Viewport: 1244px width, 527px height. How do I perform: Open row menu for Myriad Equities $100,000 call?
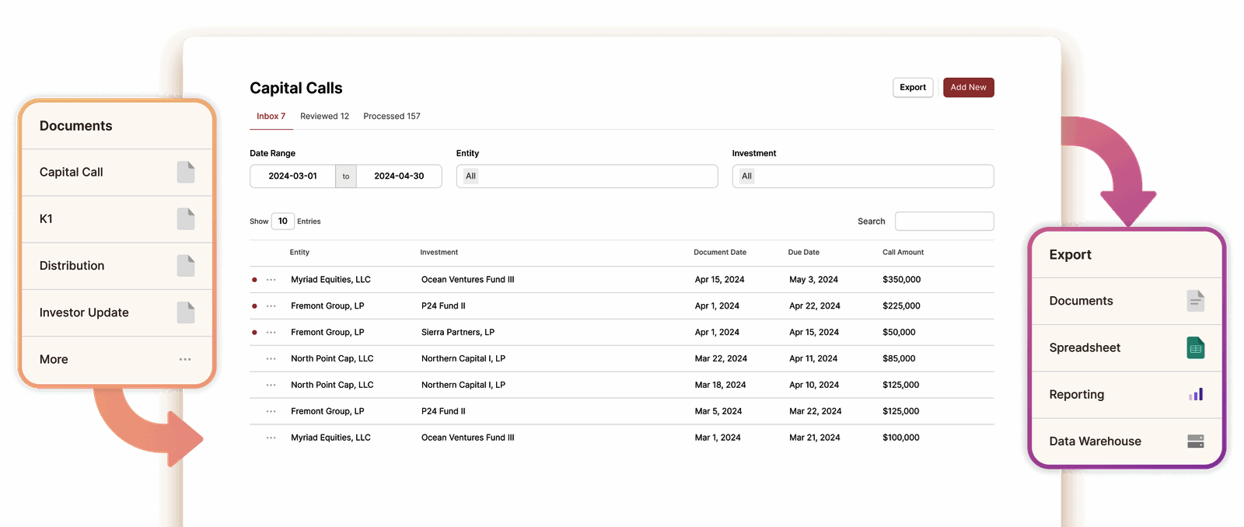click(271, 438)
